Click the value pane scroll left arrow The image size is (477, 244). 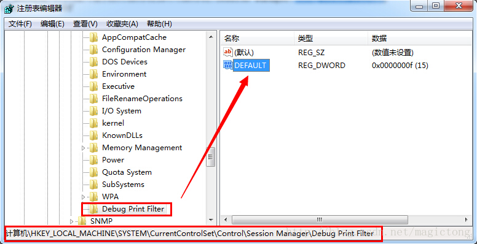(226, 219)
